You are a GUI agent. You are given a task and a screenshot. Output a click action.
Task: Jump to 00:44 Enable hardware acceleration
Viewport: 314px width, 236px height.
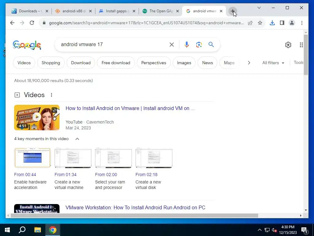(x=33, y=169)
